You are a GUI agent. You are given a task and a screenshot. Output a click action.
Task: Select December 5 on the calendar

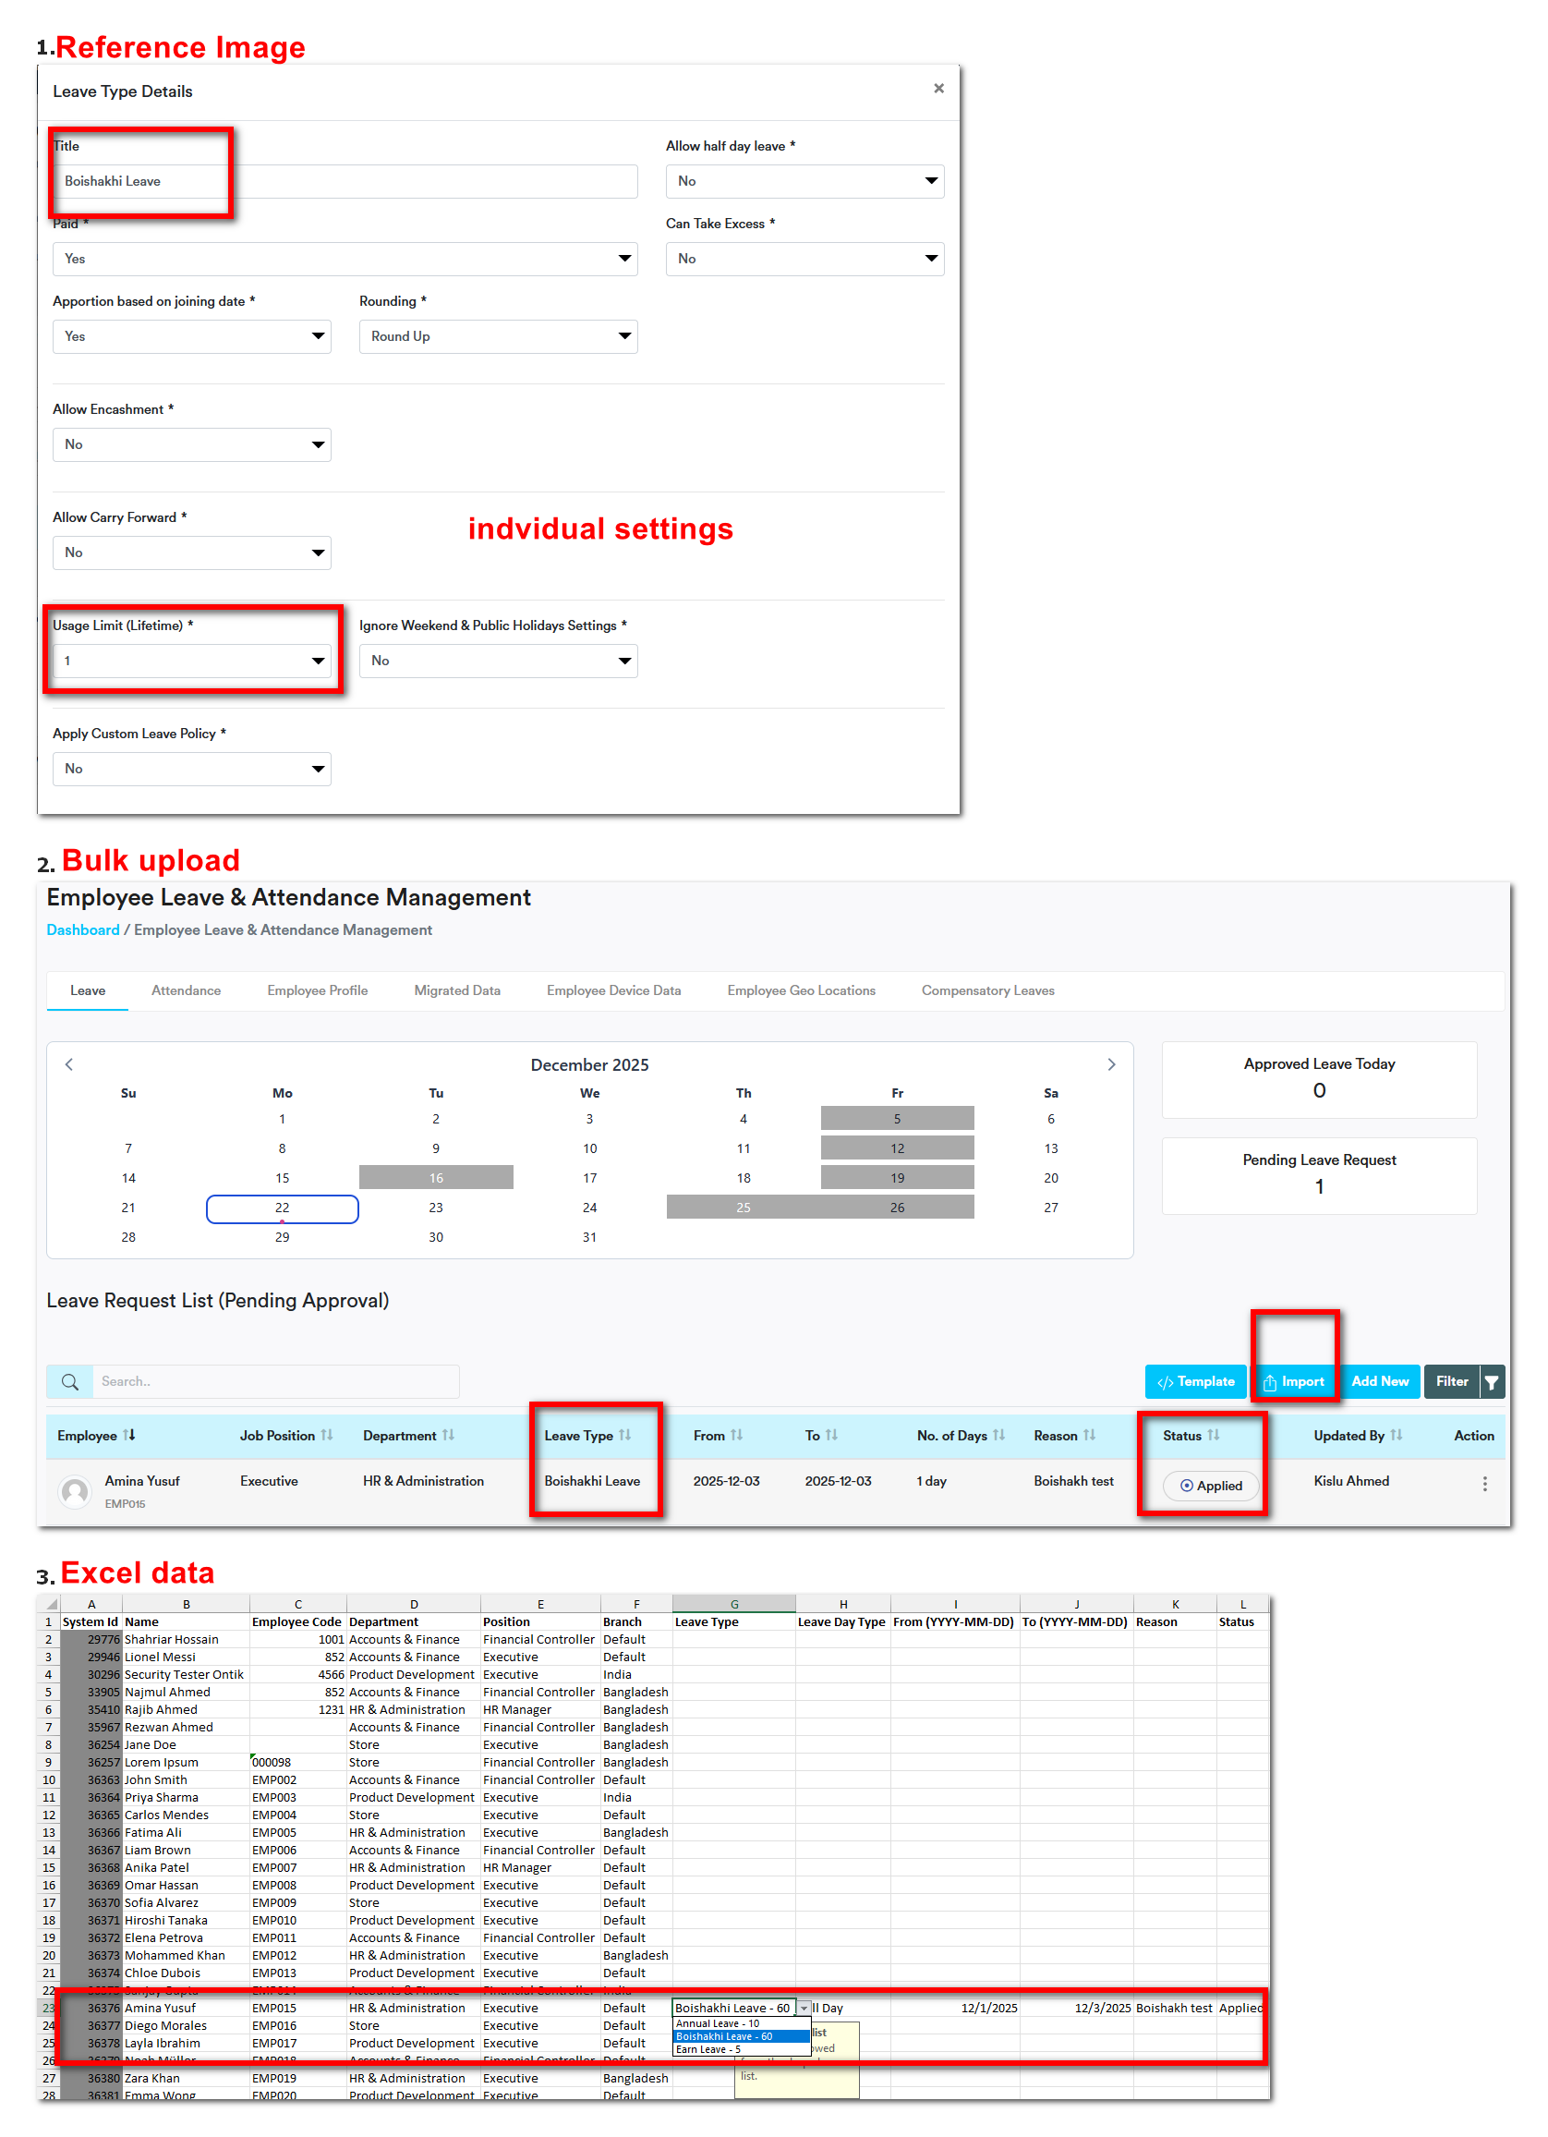897,1119
